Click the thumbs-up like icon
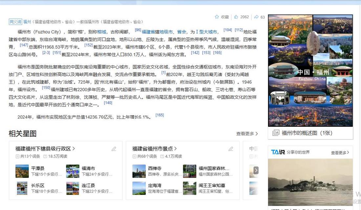The image size is (361, 210). (x=236, y=17)
